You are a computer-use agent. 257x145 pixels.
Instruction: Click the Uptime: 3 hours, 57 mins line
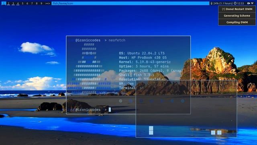coord(144,66)
